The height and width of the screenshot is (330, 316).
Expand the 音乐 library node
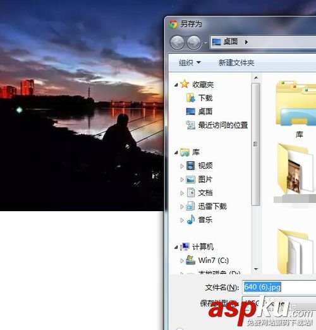(182, 220)
